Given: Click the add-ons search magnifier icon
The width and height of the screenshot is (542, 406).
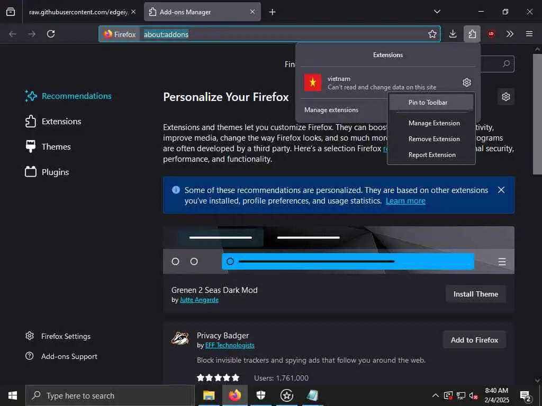Looking at the screenshot, I should click(506, 63).
